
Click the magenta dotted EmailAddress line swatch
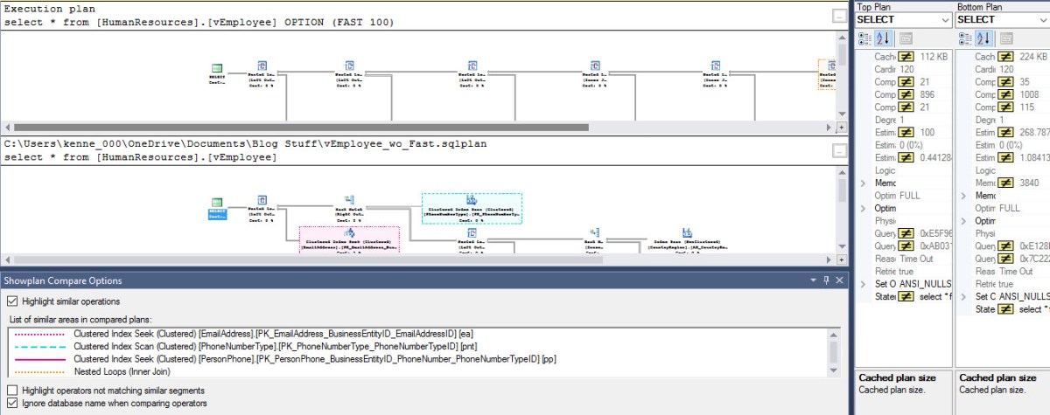pos(37,334)
